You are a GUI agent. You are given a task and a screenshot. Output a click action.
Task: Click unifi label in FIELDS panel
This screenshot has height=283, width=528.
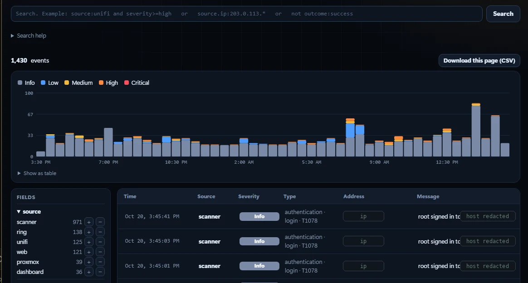(x=22, y=242)
